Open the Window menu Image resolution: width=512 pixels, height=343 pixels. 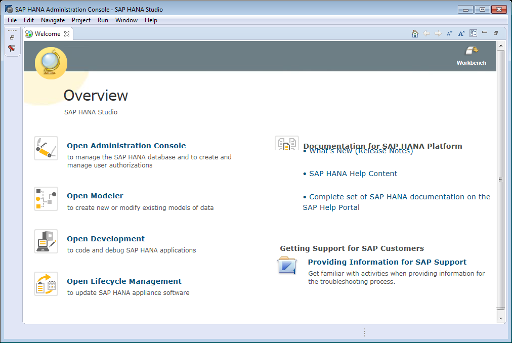click(x=126, y=20)
